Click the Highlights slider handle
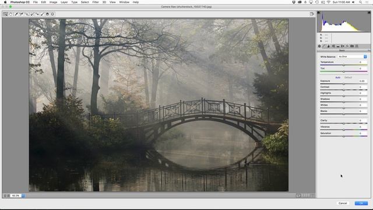The width and height of the screenshot is (373, 210). 343,96
